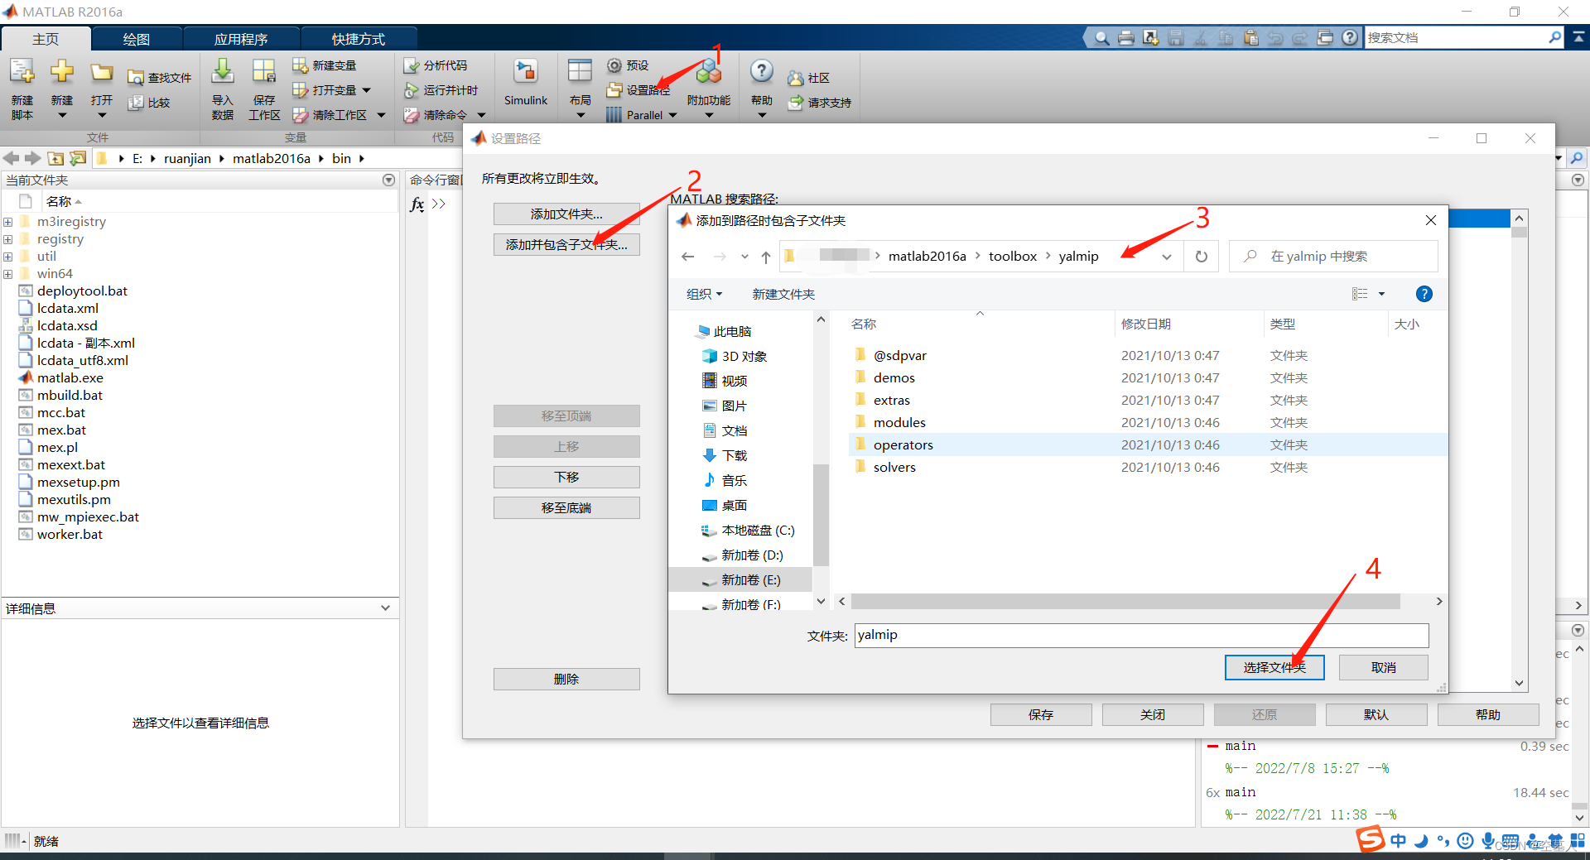Click the refresh button in folder dialog
Image resolution: width=1590 pixels, height=860 pixels.
(x=1202, y=257)
